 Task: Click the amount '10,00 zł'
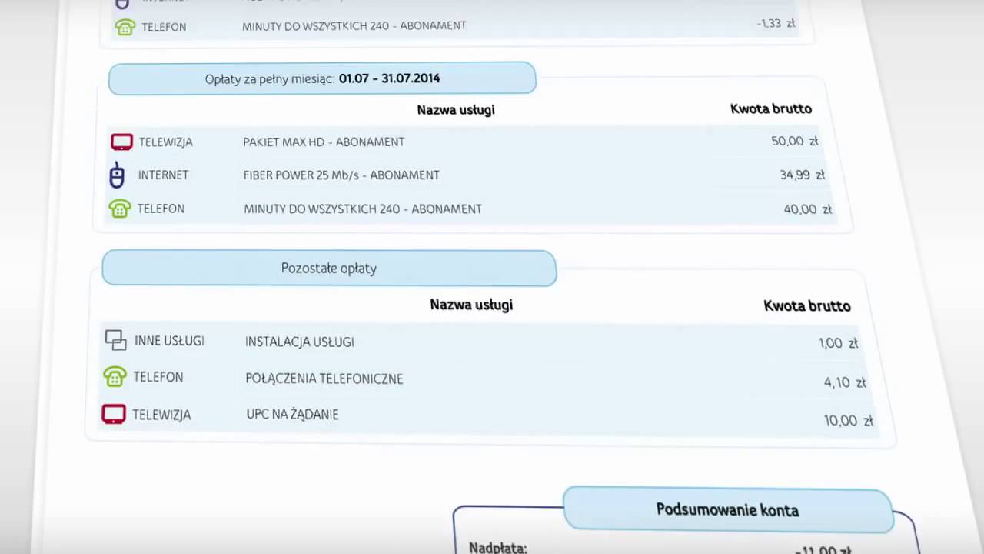tap(849, 421)
